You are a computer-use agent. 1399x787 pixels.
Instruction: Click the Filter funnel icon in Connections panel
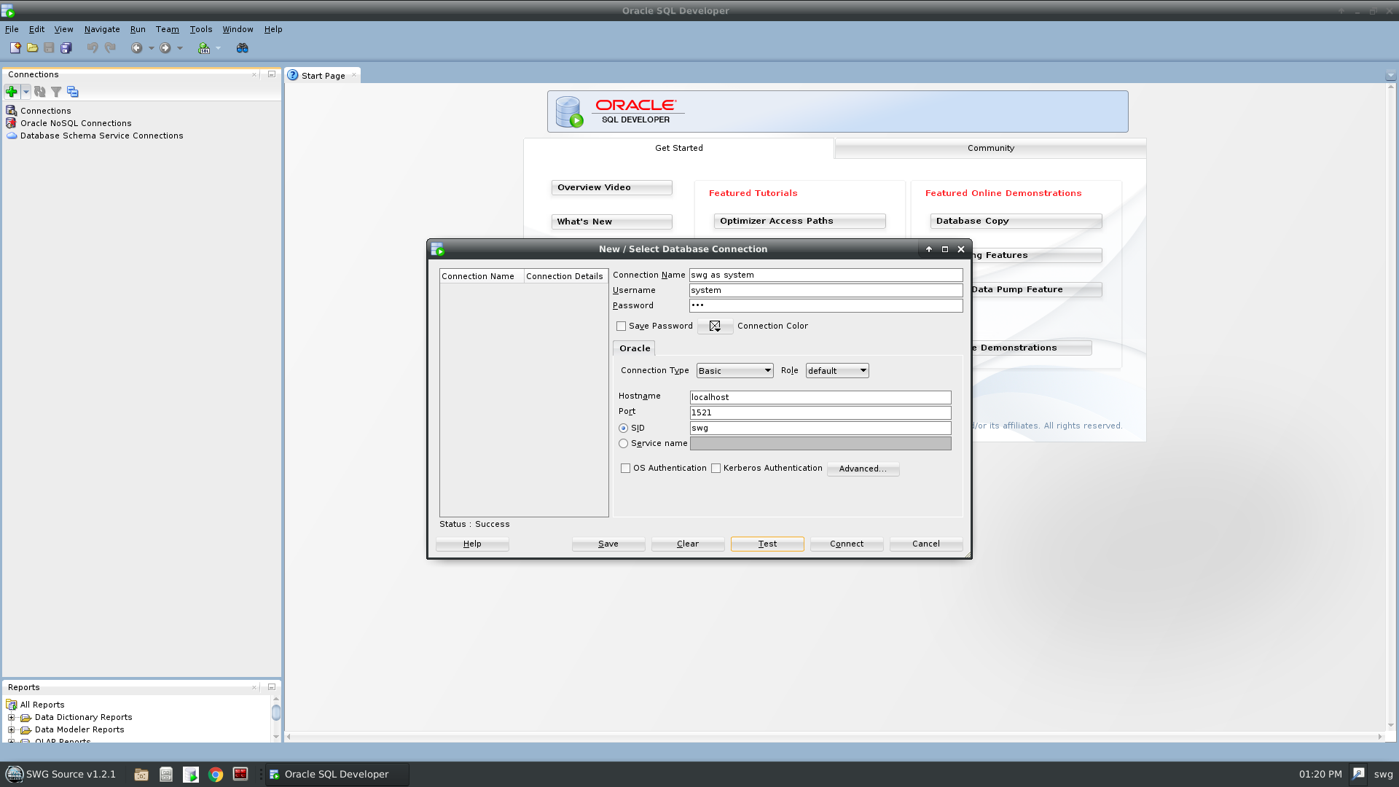coord(56,92)
